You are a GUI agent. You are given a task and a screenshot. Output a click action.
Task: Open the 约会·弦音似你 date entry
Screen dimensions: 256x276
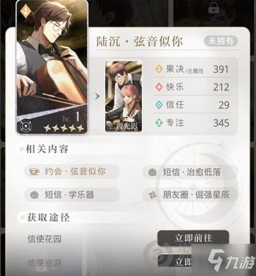click(x=72, y=172)
